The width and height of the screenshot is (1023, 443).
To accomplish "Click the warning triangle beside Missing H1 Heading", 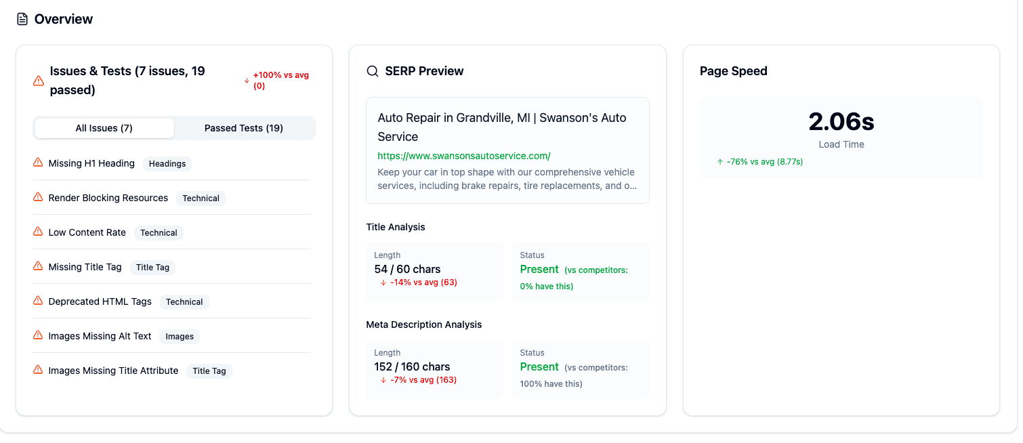I will 37,162.
